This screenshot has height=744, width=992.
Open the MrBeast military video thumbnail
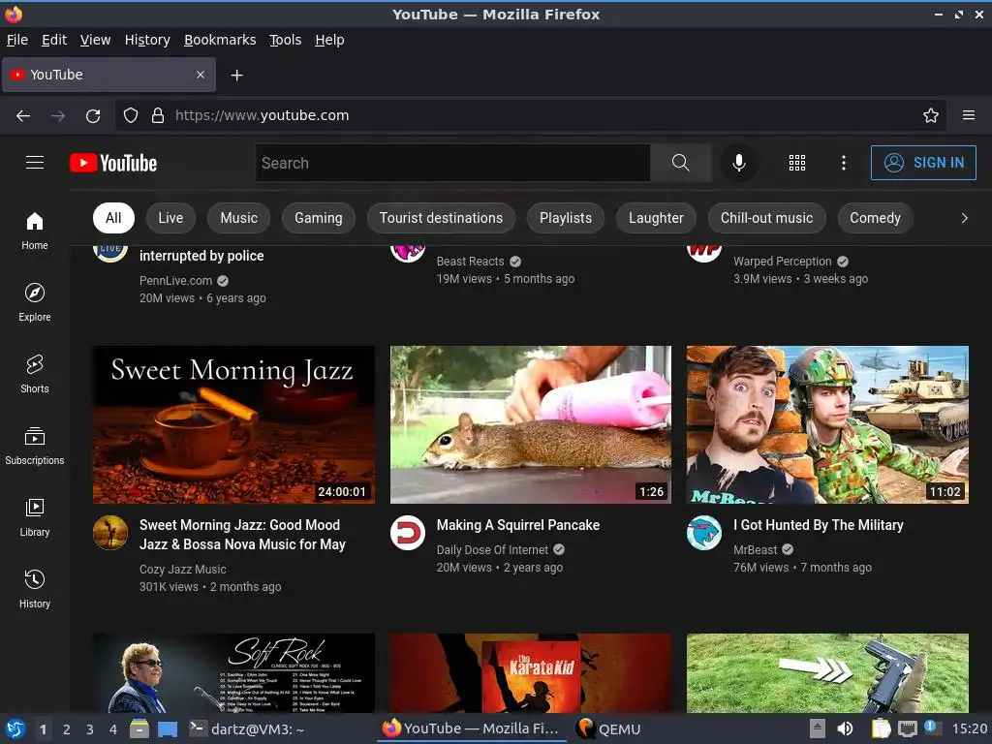827,424
